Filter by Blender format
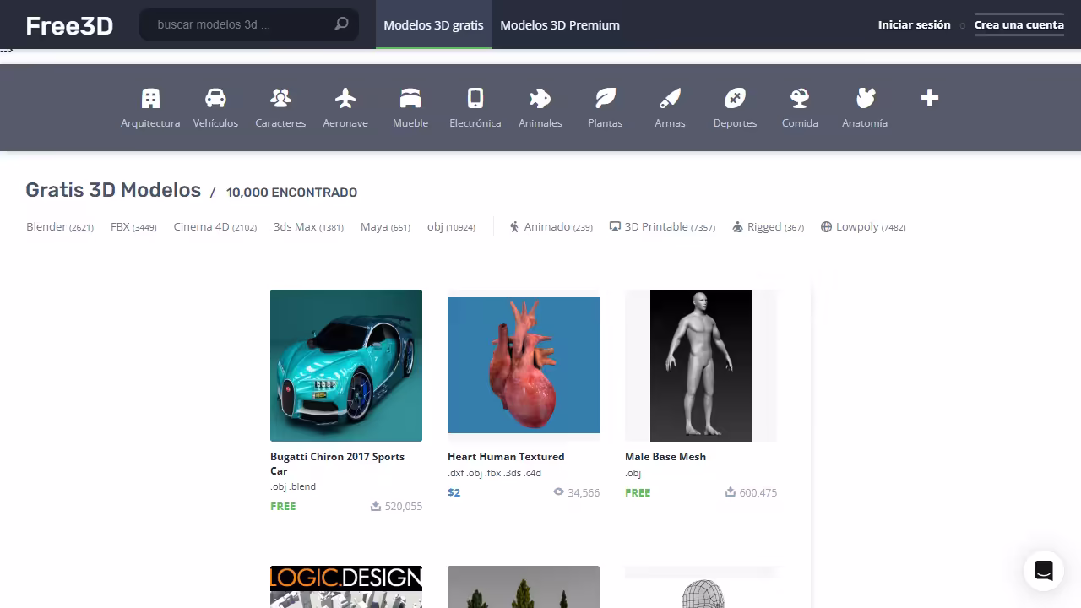 click(60, 226)
